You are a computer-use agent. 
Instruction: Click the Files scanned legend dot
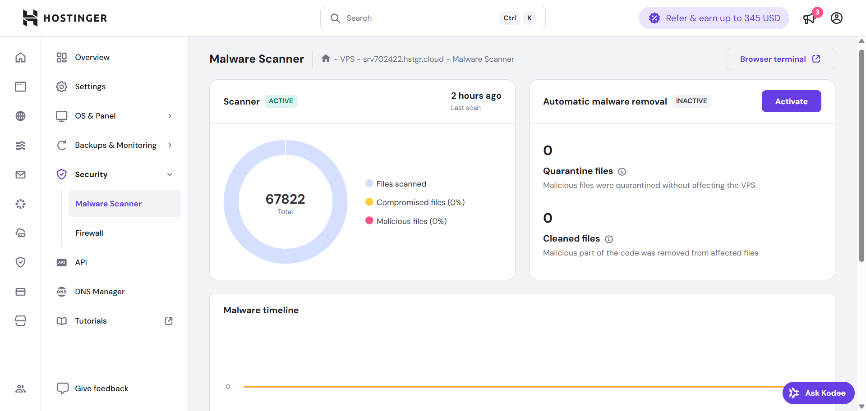(x=369, y=183)
